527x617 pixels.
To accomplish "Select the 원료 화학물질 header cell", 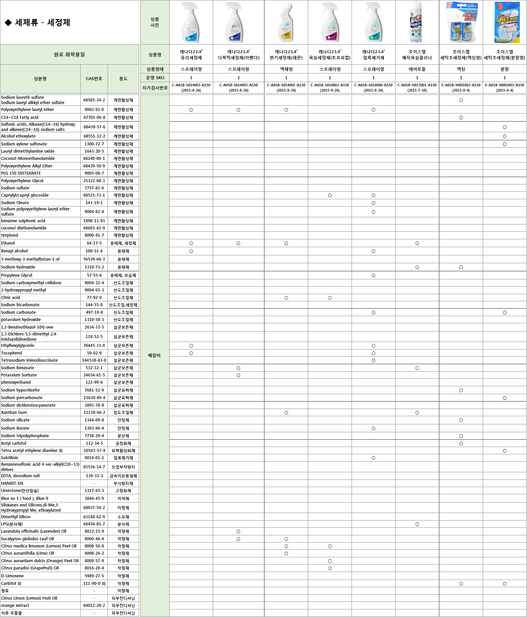I will pyautogui.click(x=70, y=54).
